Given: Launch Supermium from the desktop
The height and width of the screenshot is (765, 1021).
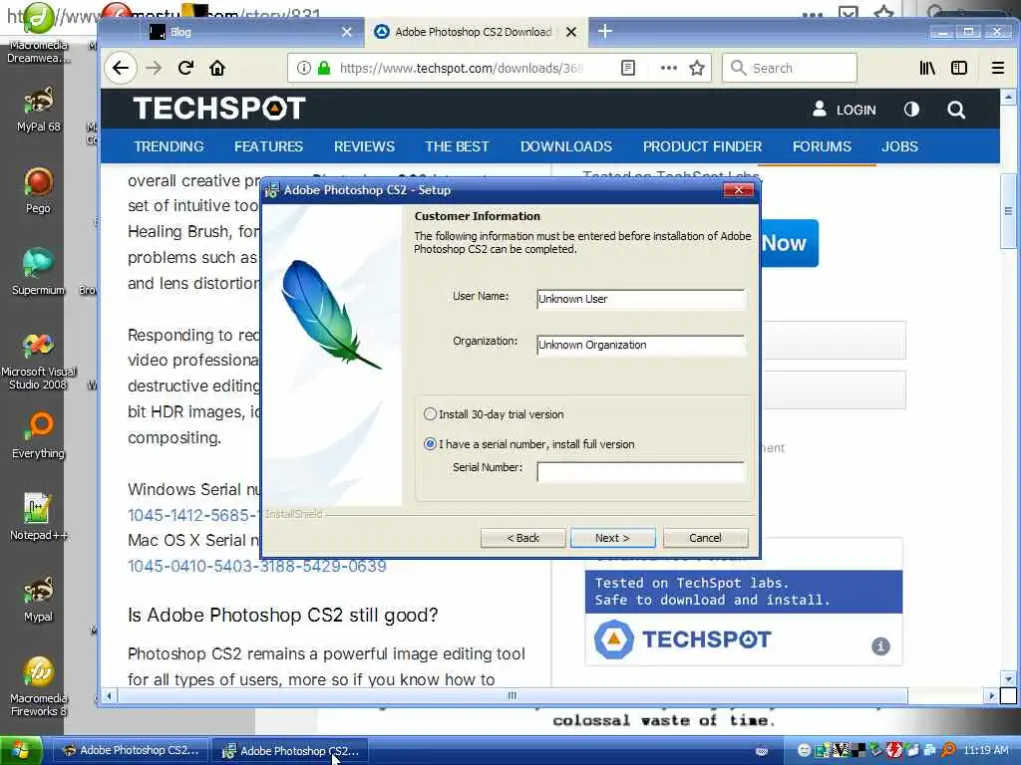Looking at the screenshot, I should click(39, 272).
